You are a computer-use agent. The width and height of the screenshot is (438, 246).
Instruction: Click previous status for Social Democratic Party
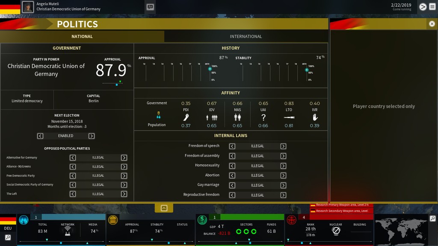(x=73, y=185)
